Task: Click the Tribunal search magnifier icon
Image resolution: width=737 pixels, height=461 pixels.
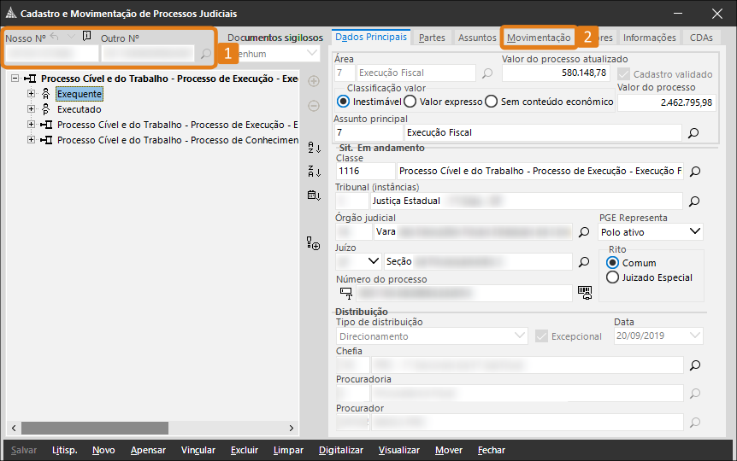Action: 693,201
